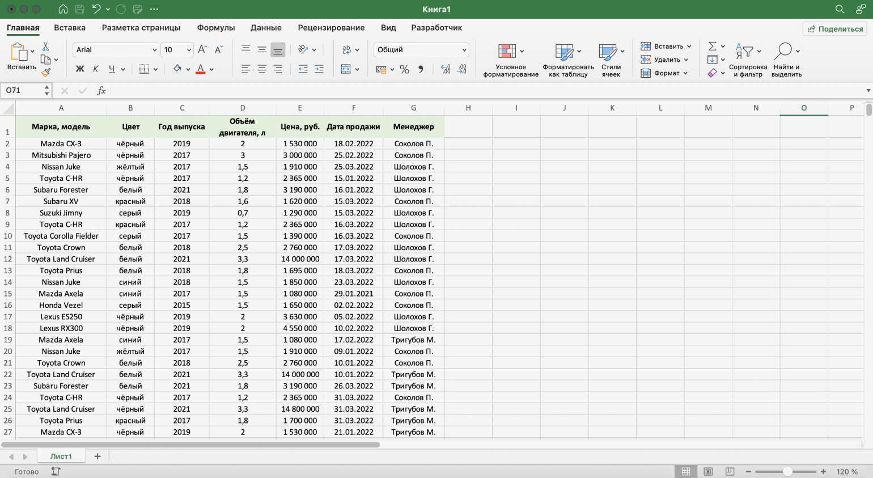This screenshot has height=478, width=873.
Task: Click the Format Painter brush icon
Action: 46,72
